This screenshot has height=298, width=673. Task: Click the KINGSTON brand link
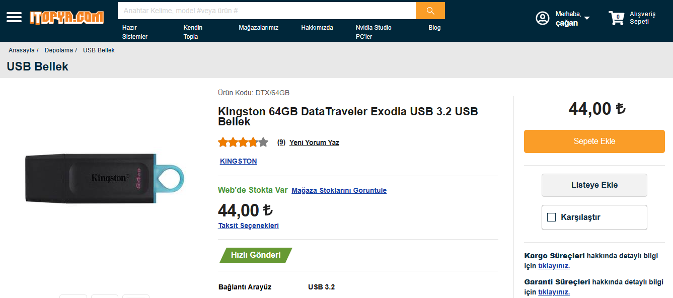click(x=238, y=162)
